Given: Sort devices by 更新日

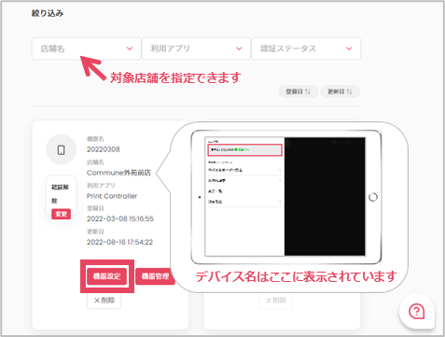Looking at the screenshot, I should click(x=340, y=91).
